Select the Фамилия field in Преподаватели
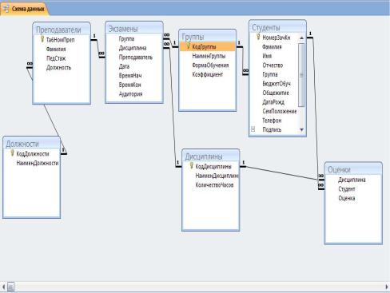This screenshot has height=293, width=390. (x=56, y=49)
